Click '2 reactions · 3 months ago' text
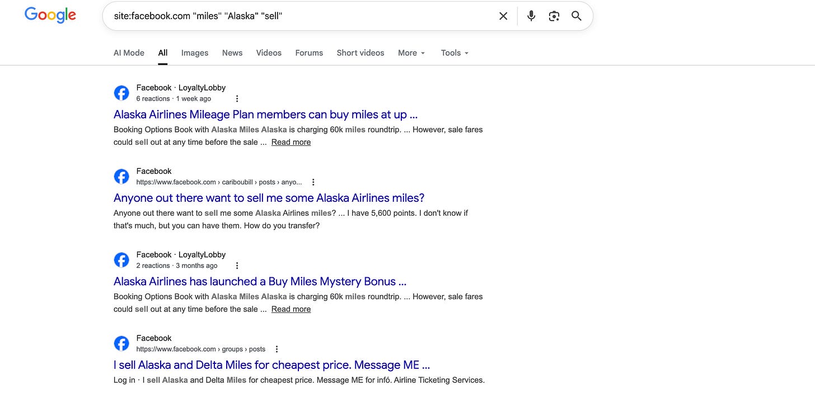The height and width of the screenshot is (403, 815). [x=177, y=266]
